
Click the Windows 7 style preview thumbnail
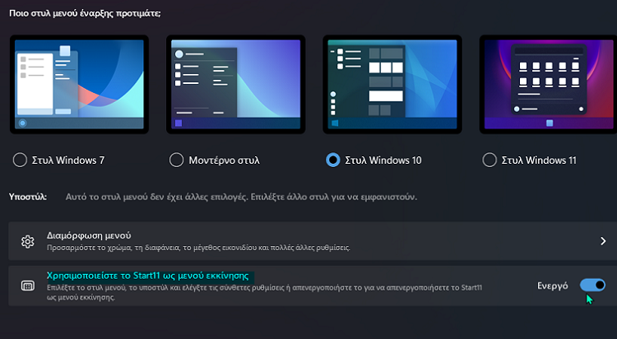point(79,84)
